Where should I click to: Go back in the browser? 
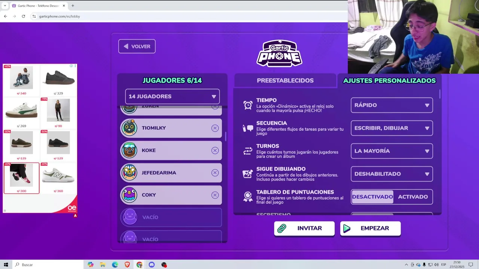tap(5, 16)
